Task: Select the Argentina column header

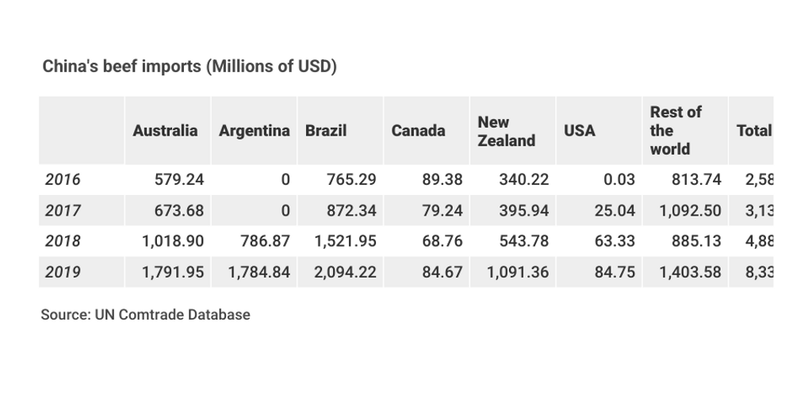Action: (x=255, y=131)
